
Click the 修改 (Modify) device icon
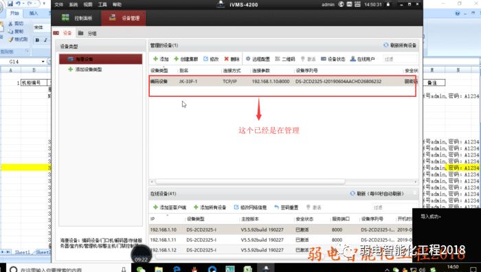(x=206, y=59)
